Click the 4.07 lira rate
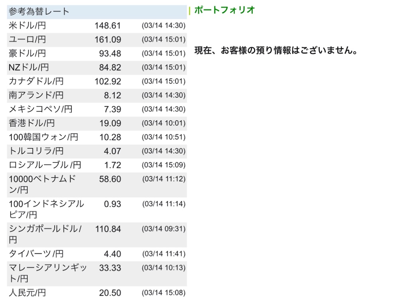Viewport: 408px width, 304px height. [112, 151]
